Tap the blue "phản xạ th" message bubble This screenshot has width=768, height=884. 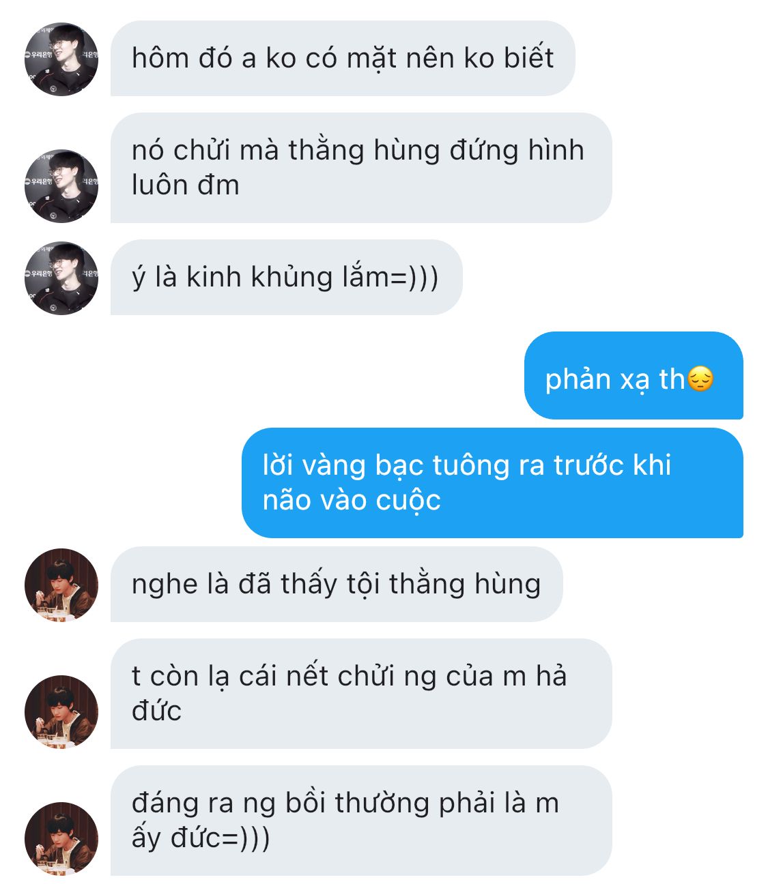point(634,375)
